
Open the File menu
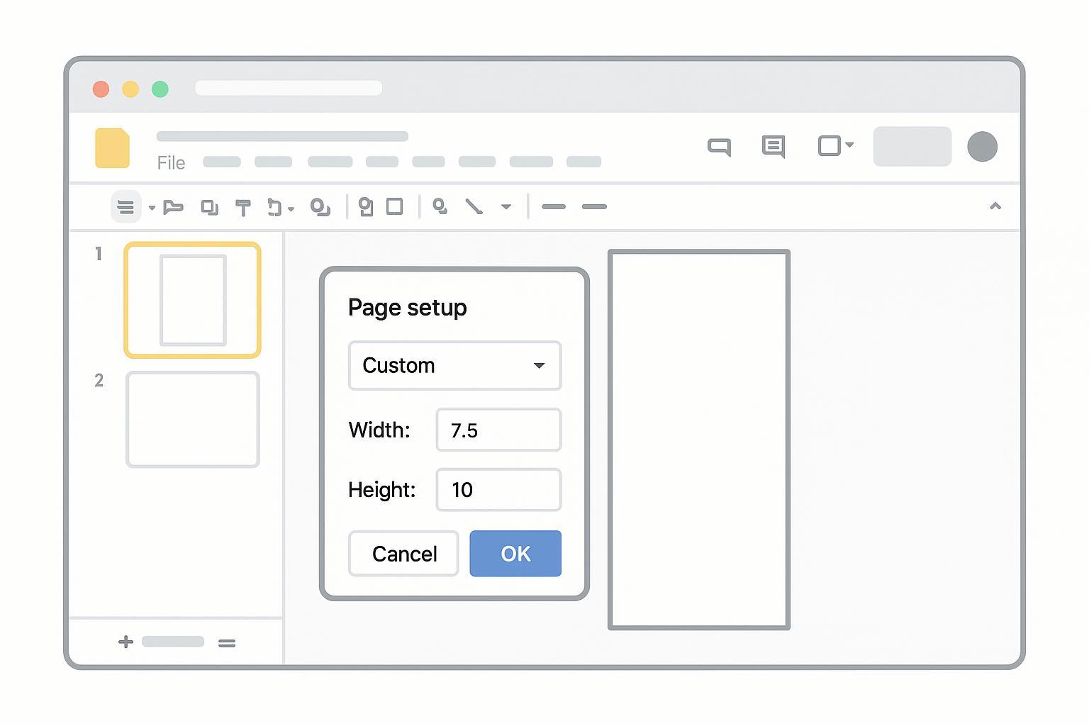tap(171, 163)
